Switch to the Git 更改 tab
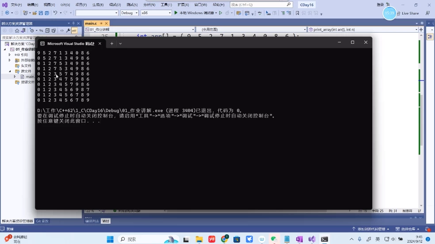Screen dimensions: 435x244 [42, 221]
